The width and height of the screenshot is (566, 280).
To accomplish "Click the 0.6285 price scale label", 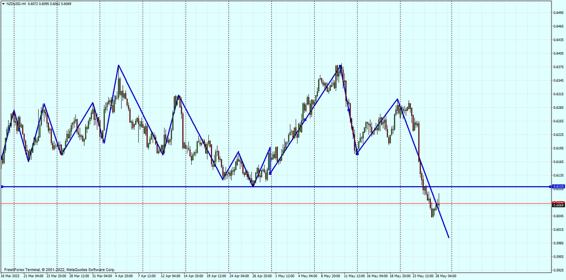I will 558,107.
